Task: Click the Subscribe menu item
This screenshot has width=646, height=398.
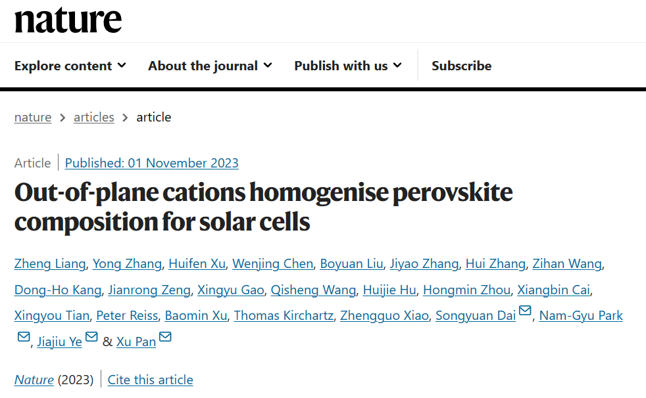Action: 461,66
